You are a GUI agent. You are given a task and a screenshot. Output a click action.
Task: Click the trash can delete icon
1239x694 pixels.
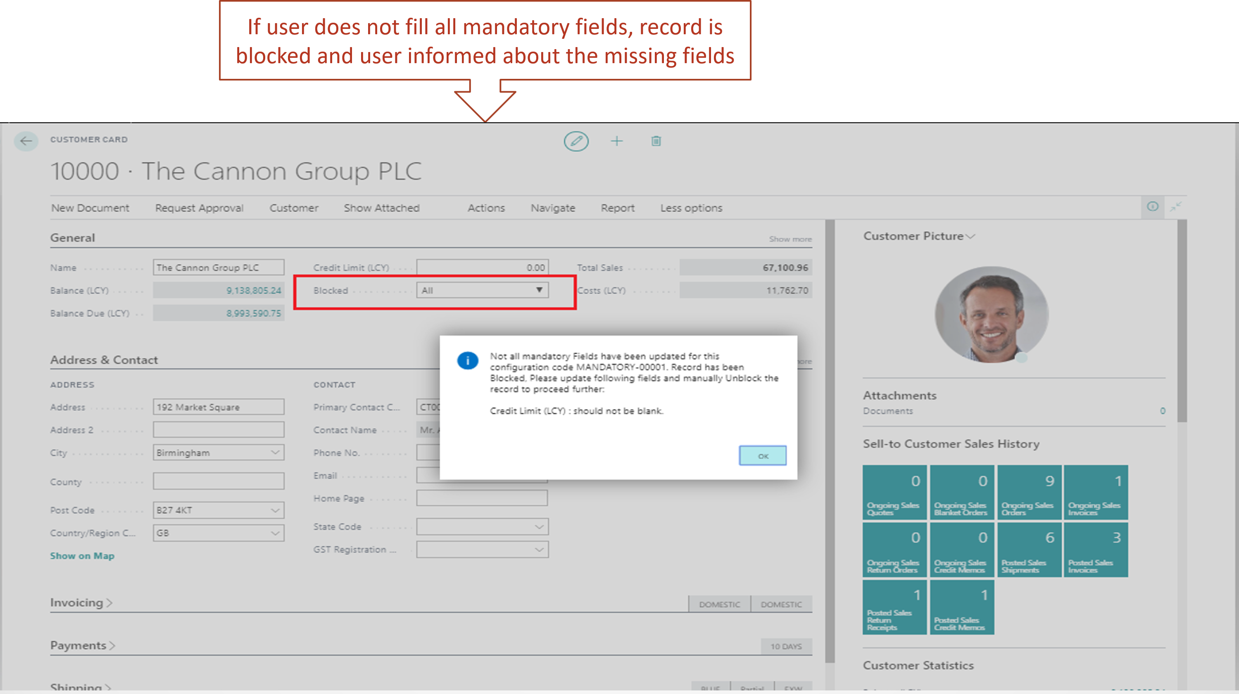tap(656, 141)
